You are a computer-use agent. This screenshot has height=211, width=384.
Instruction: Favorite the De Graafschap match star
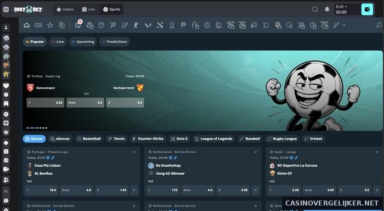tap(256, 152)
